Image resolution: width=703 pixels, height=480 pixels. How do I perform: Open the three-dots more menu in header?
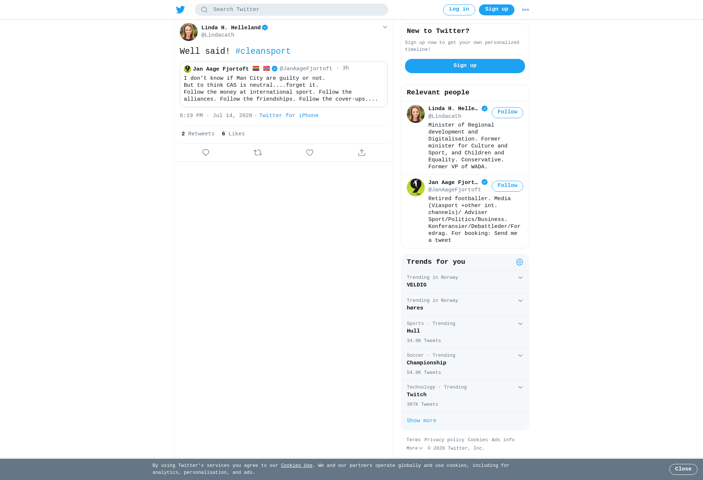[525, 10]
